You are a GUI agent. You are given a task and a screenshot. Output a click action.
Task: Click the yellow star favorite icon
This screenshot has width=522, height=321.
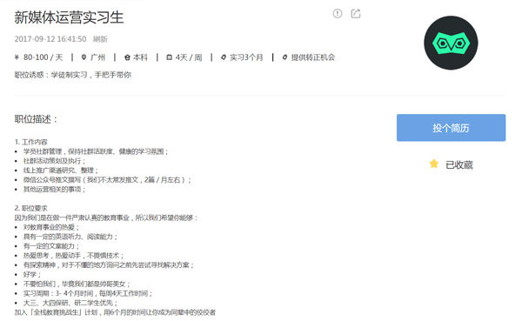434,164
